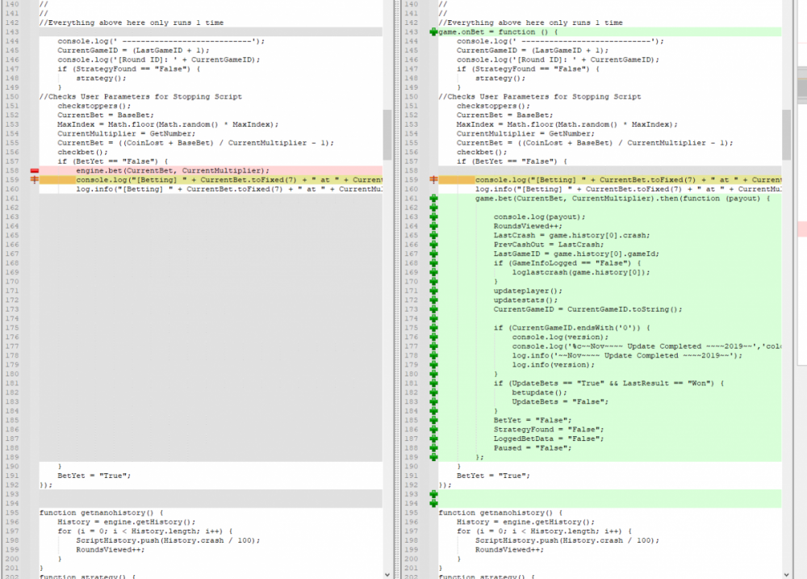Click the orange changed-line marker in left pane
The height and width of the screenshot is (579, 807).
point(35,180)
